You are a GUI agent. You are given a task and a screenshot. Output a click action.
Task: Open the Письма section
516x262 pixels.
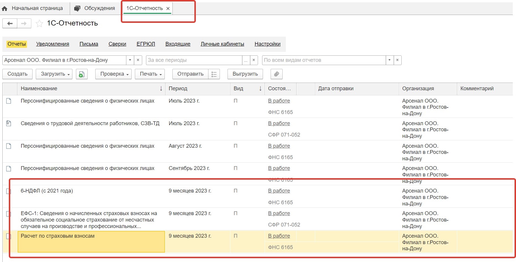click(x=89, y=44)
